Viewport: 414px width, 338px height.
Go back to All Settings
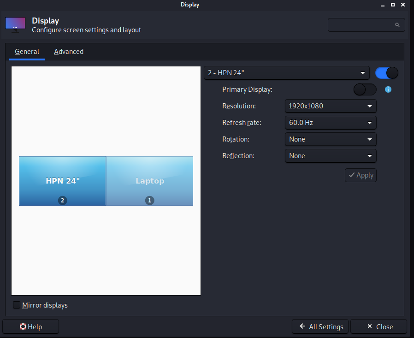click(x=321, y=326)
